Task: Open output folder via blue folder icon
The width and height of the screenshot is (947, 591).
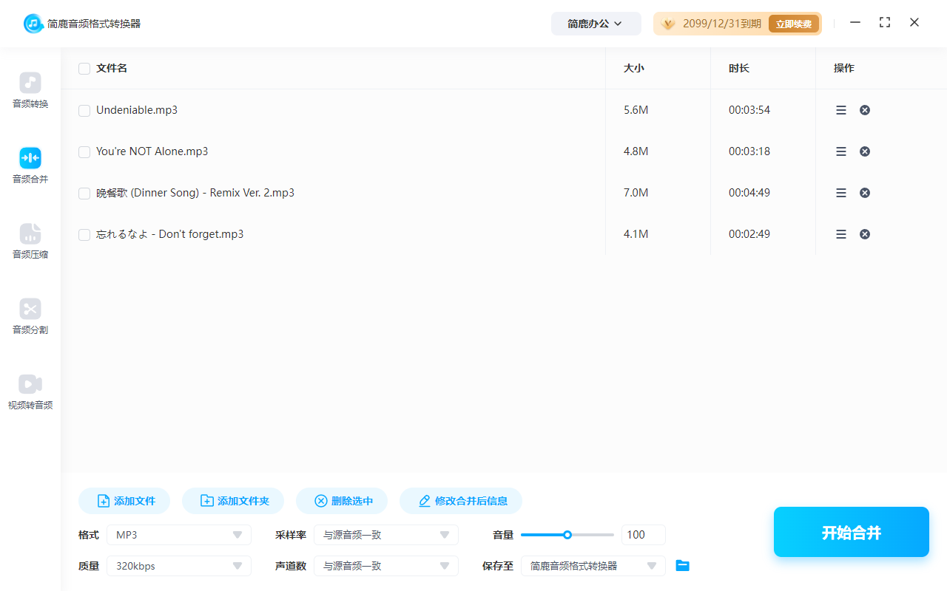Action: point(683,566)
